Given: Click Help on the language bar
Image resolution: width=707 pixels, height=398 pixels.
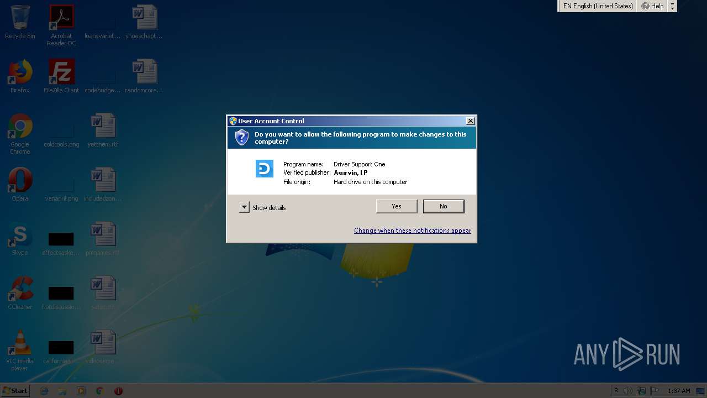Looking at the screenshot, I should (x=652, y=6).
